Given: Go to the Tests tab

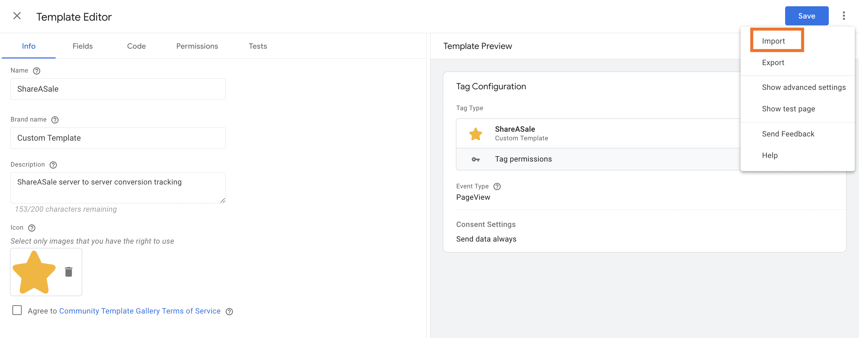Looking at the screenshot, I should coord(258,46).
